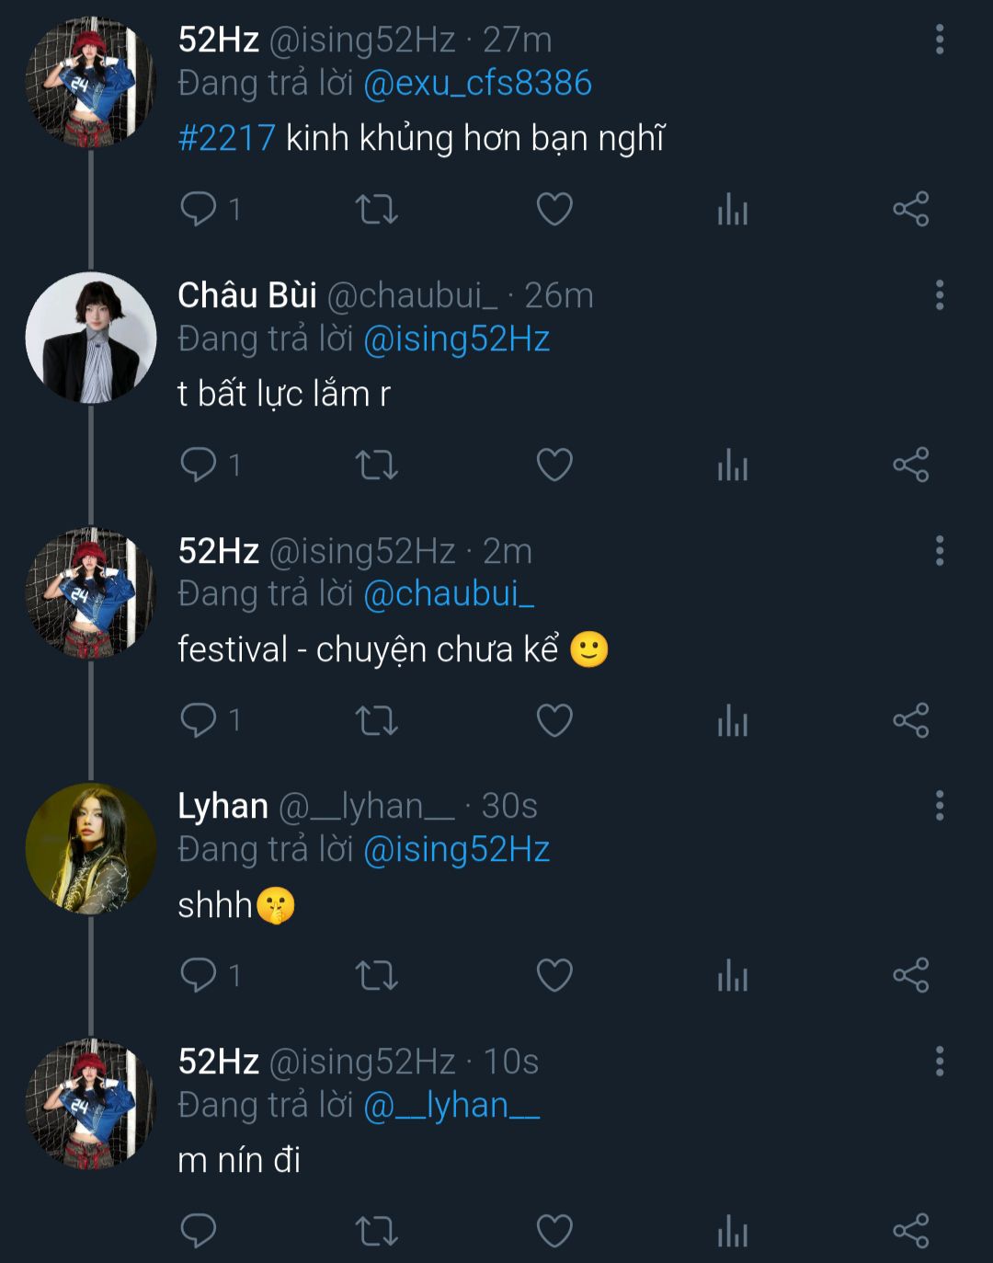Share Lyhan's "shhh" reply
993x1263 pixels.
pyautogui.click(x=910, y=975)
